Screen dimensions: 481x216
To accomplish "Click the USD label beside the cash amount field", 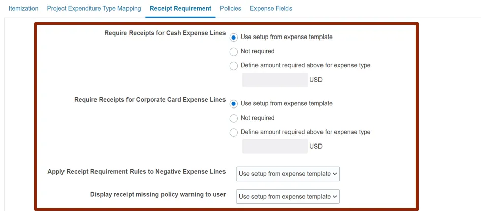I will click(x=316, y=80).
